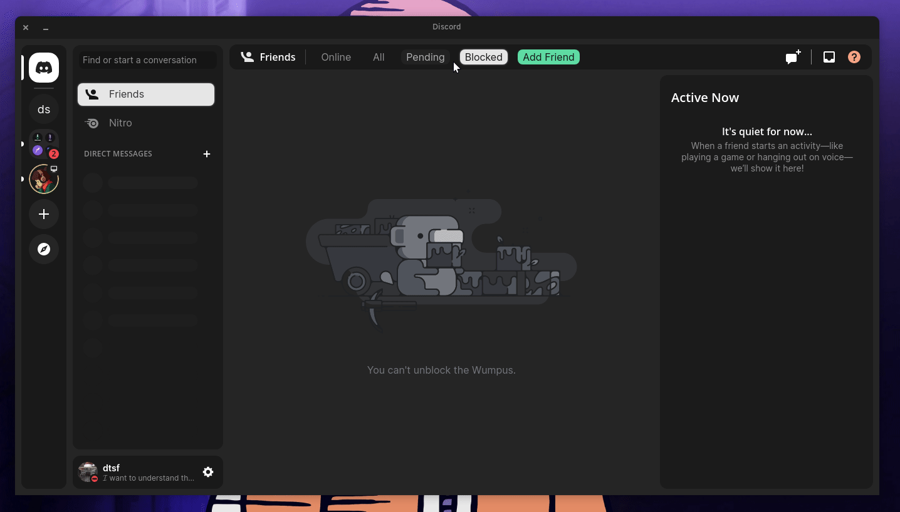Open Nitro page from sidebar
Image resolution: width=900 pixels, height=512 pixels.
[x=146, y=123]
